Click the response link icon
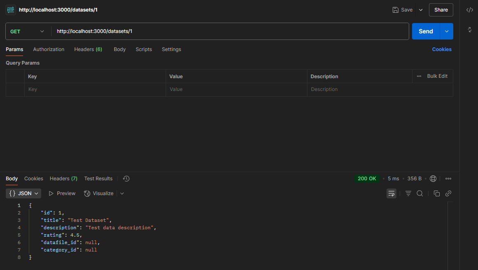478x270 pixels. point(448,193)
